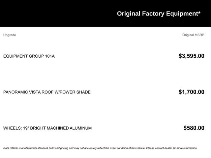Image resolution: width=211 pixels, height=158 pixels.
Task: Click the Original Factory Equipment heading
Action: 159,14
